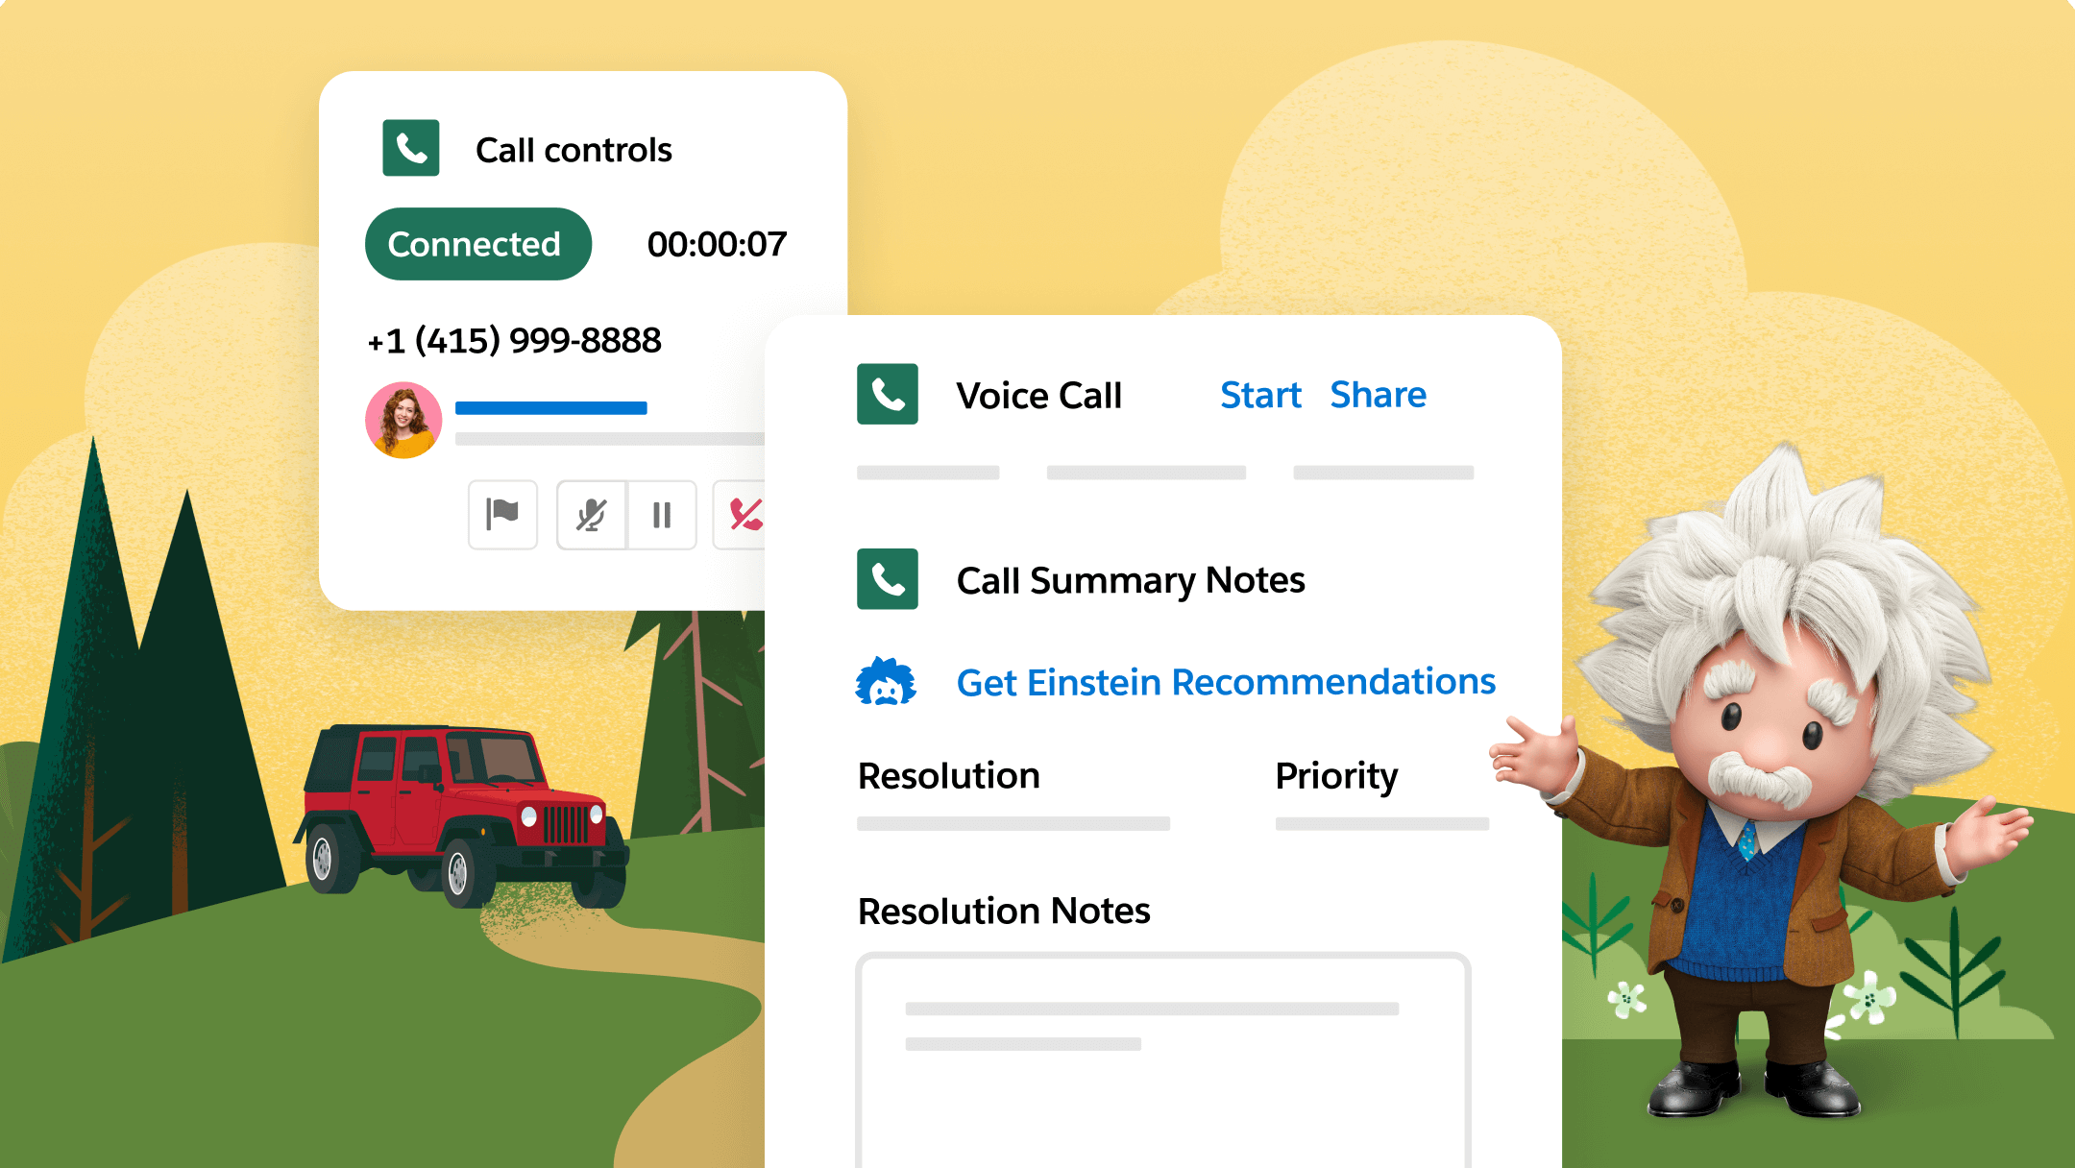The image size is (2075, 1168).
Task: Click the Einstein recommendations icon
Action: pos(886,682)
